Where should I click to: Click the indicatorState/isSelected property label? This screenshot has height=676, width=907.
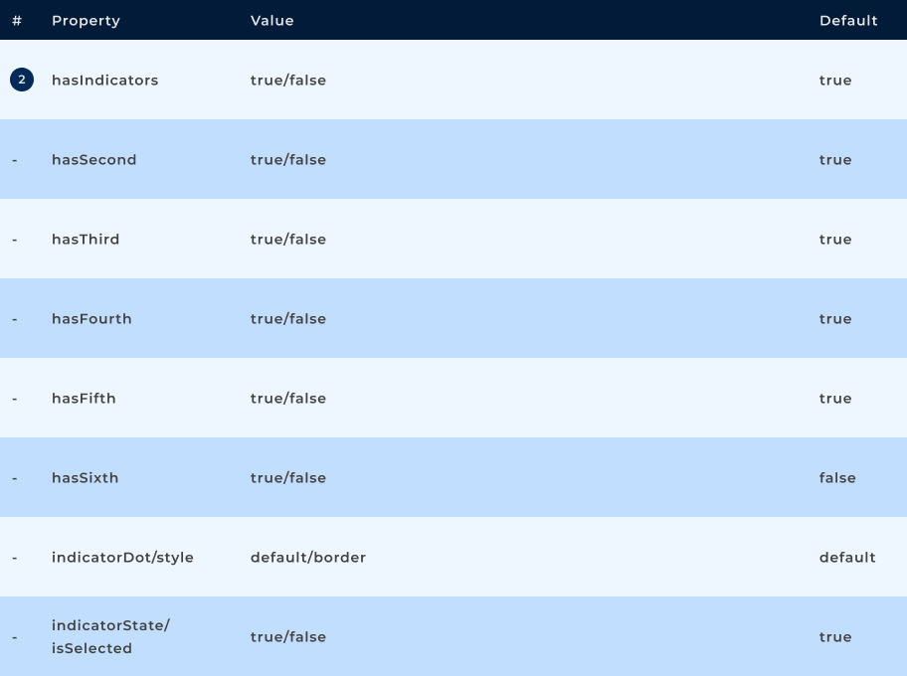(x=110, y=636)
